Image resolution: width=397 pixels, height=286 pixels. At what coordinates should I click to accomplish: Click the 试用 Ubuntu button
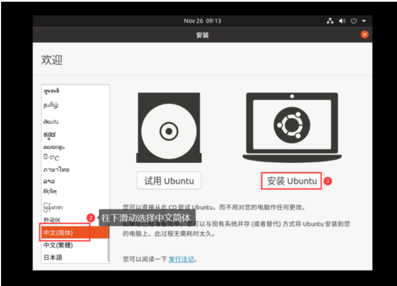[x=169, y=181]
